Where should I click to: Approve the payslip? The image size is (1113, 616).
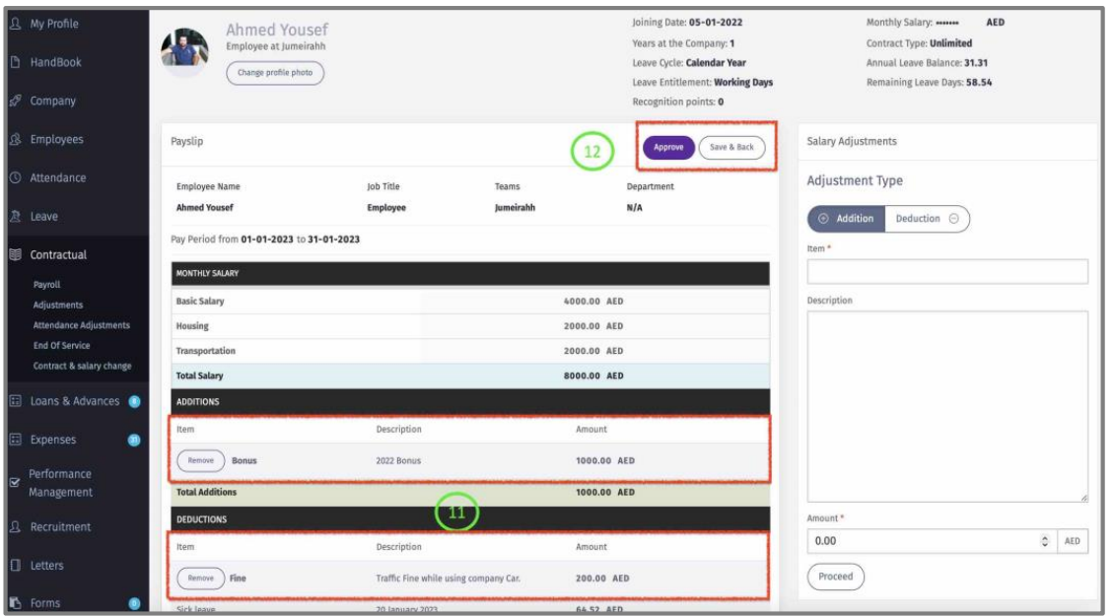[x=669, y=147]
